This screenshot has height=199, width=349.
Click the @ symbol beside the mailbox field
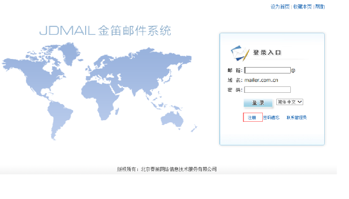coord(293,71)
